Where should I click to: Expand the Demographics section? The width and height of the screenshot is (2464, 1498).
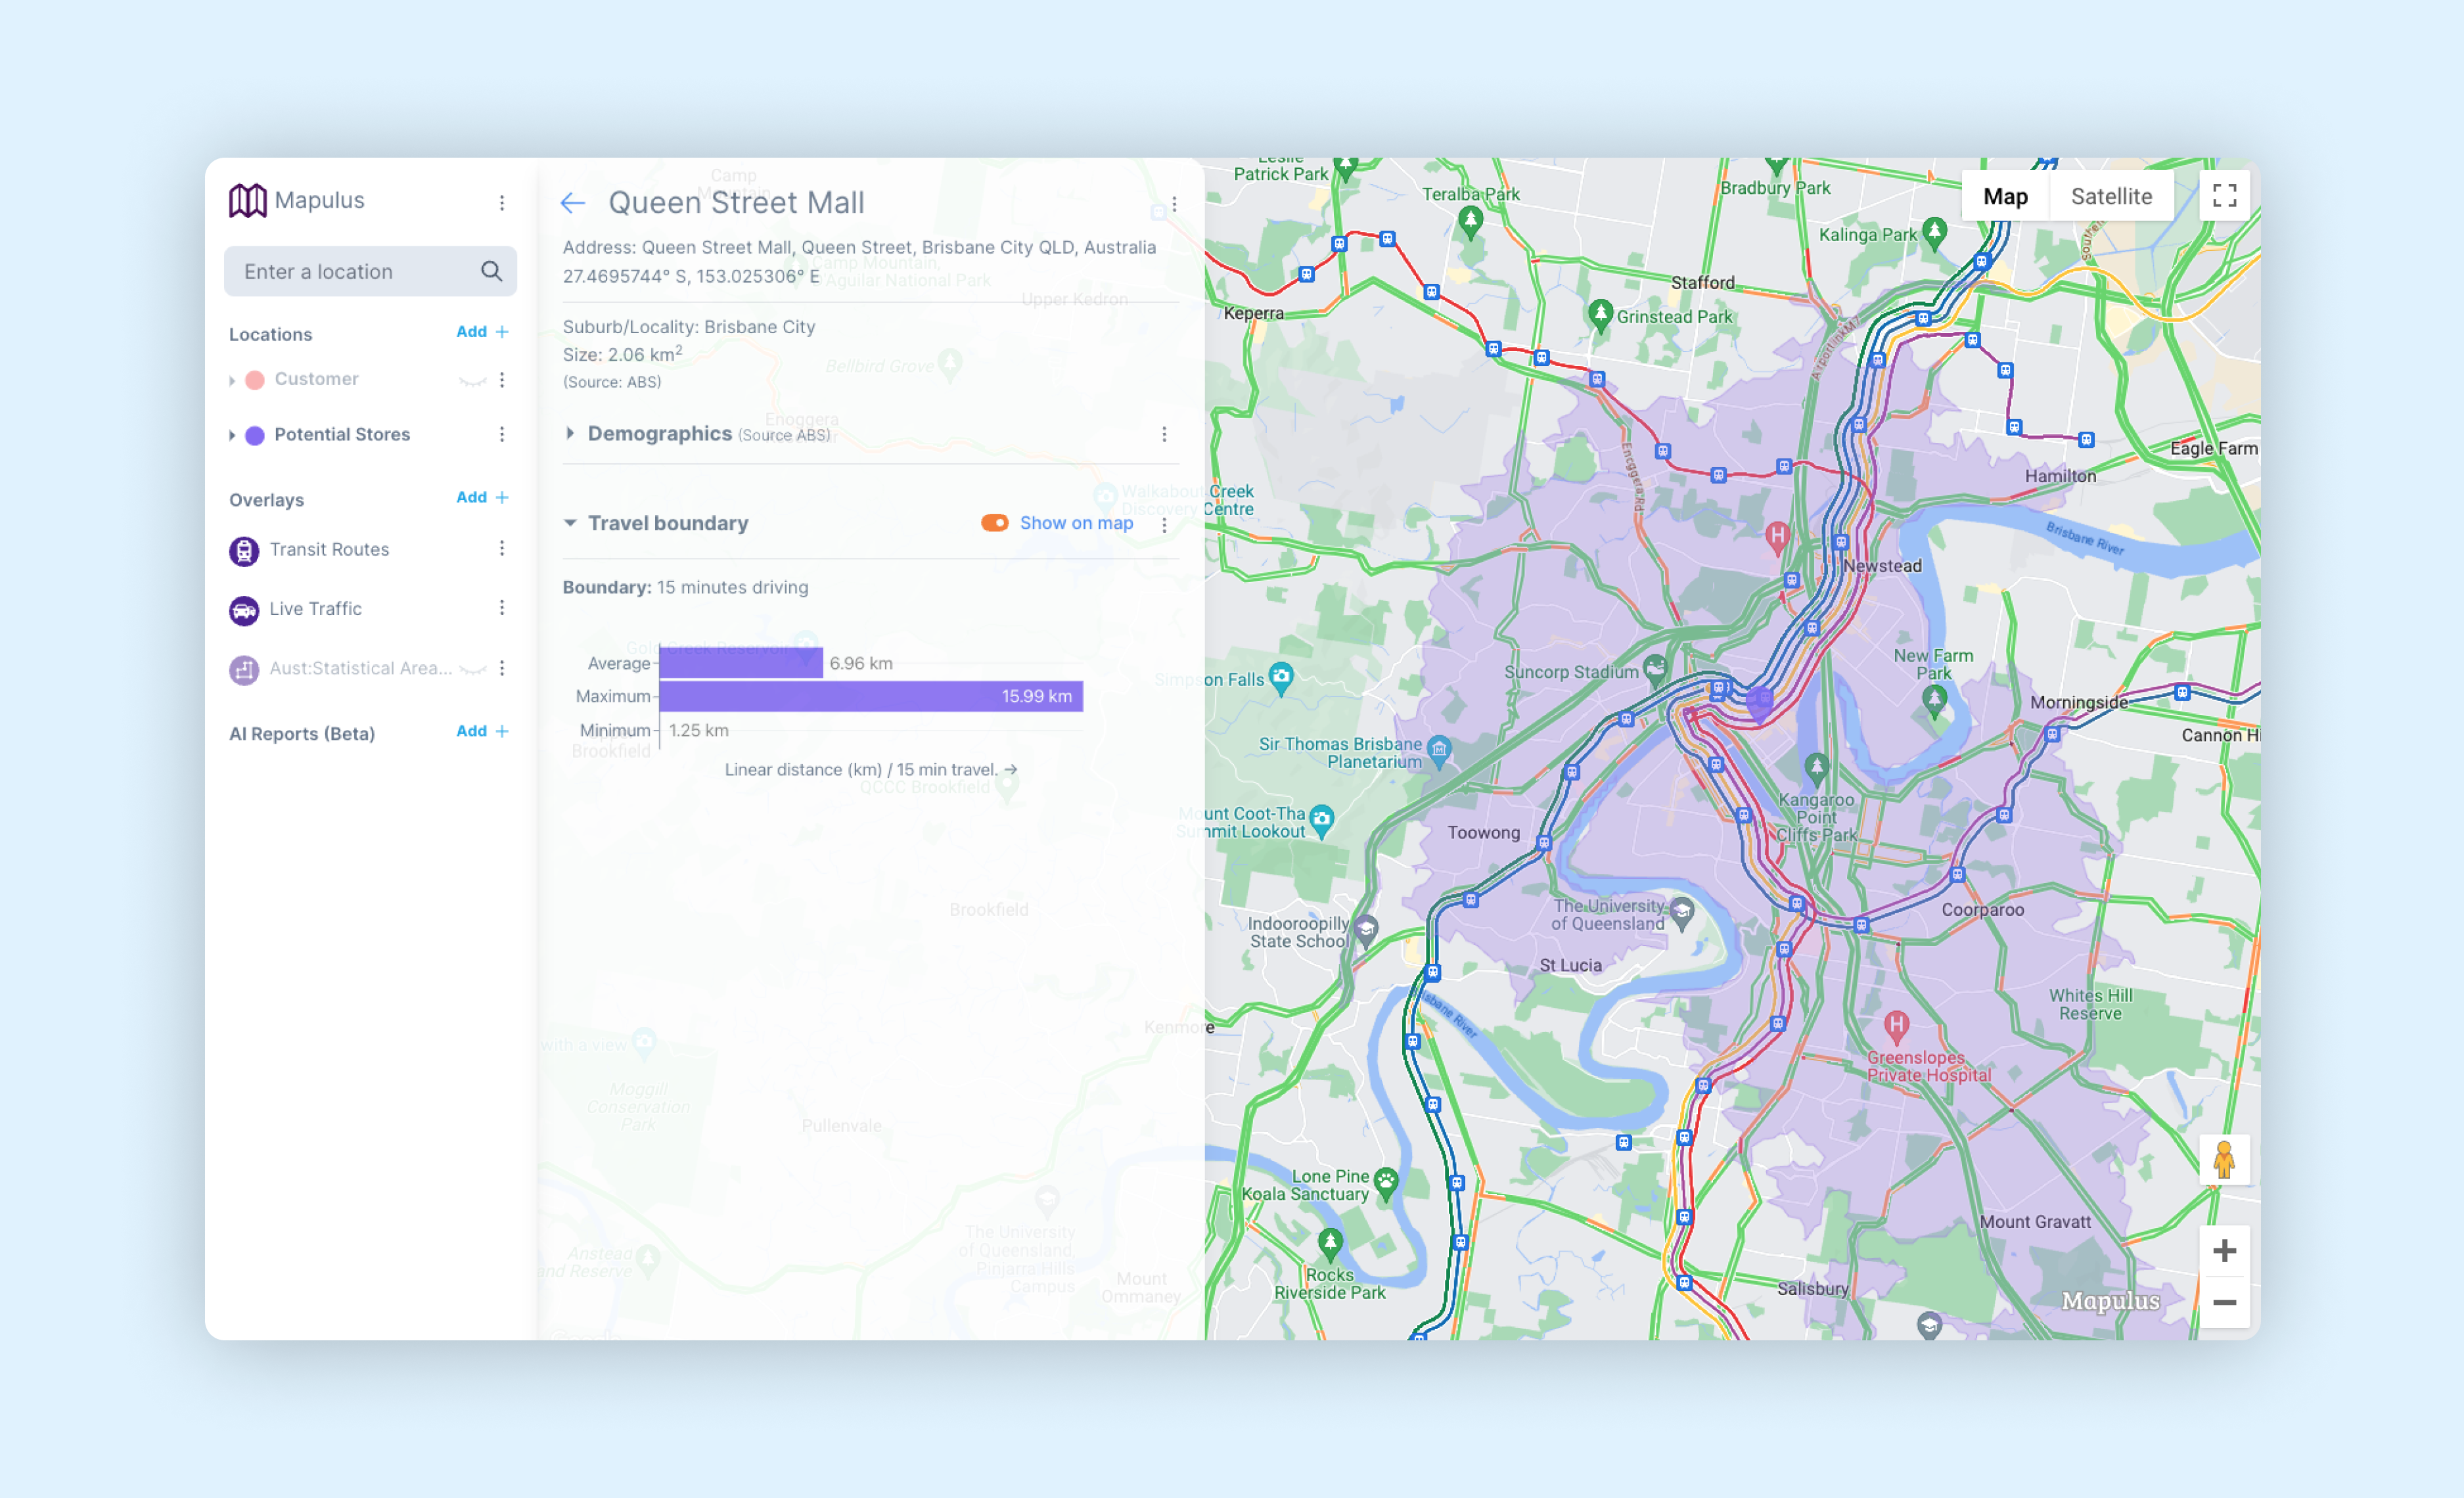pyautogui.click(x=570, y=433)
